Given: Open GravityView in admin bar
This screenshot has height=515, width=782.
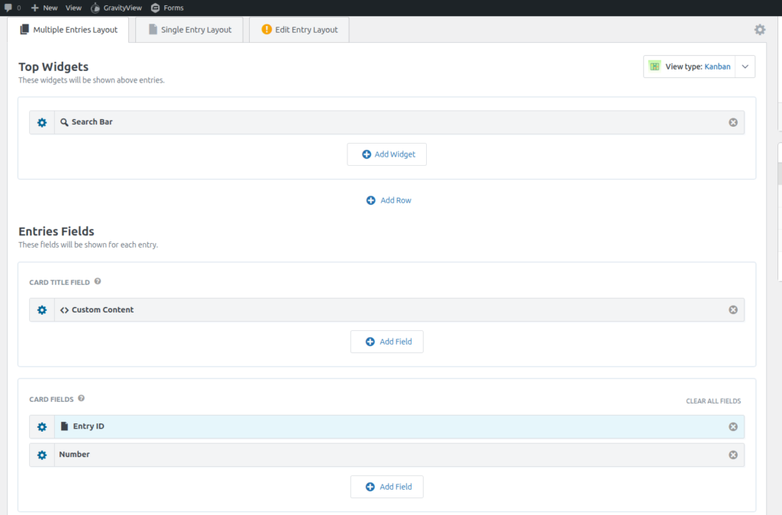Looking at the screenshot, I should [x=116, y=8].
